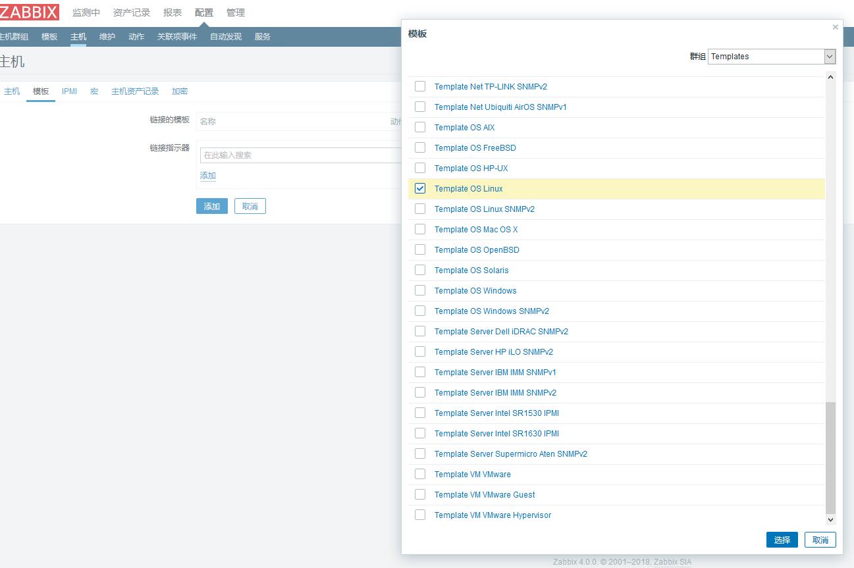Enable the Template OS HP-UX checkbox
The height and width of the screenshot is (568, 854).
(420, 168)
